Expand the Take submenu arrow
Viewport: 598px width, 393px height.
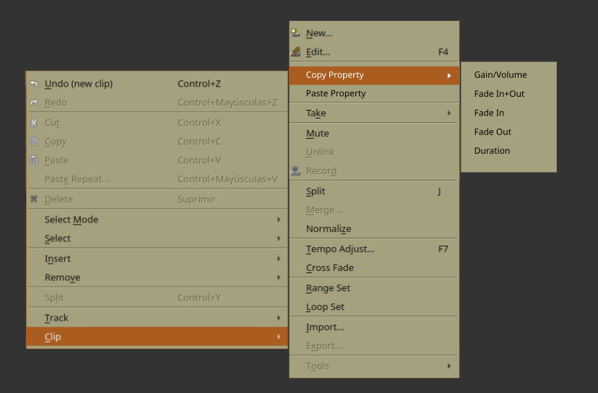[x=449, y=113]
